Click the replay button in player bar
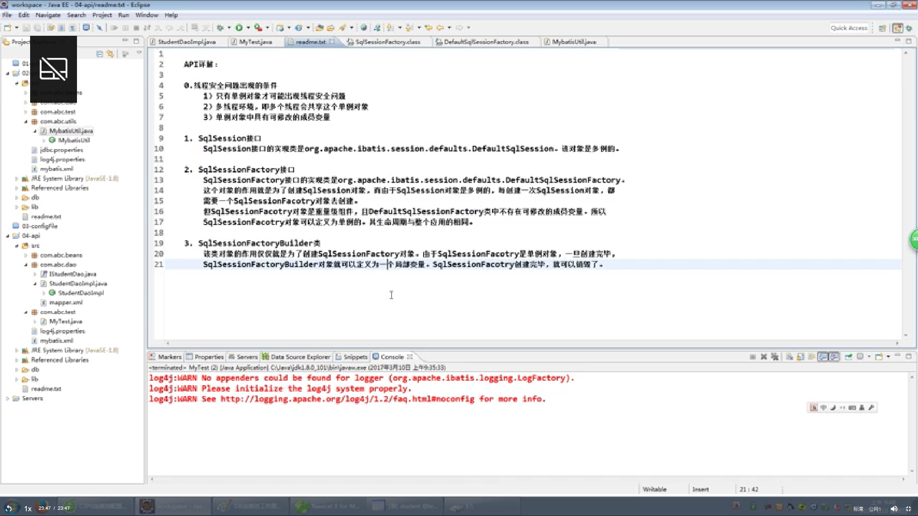The height and width of the screenshot is (516, 918). pyautogui.click(x=9, y=508)
